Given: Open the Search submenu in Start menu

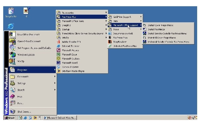Looking at the screenshot, I should (33, 90).
